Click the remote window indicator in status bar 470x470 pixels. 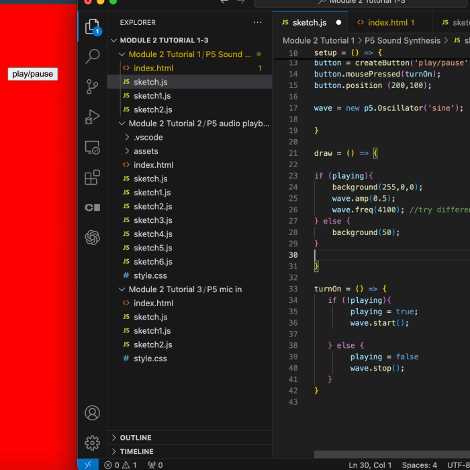click(88, 465)
